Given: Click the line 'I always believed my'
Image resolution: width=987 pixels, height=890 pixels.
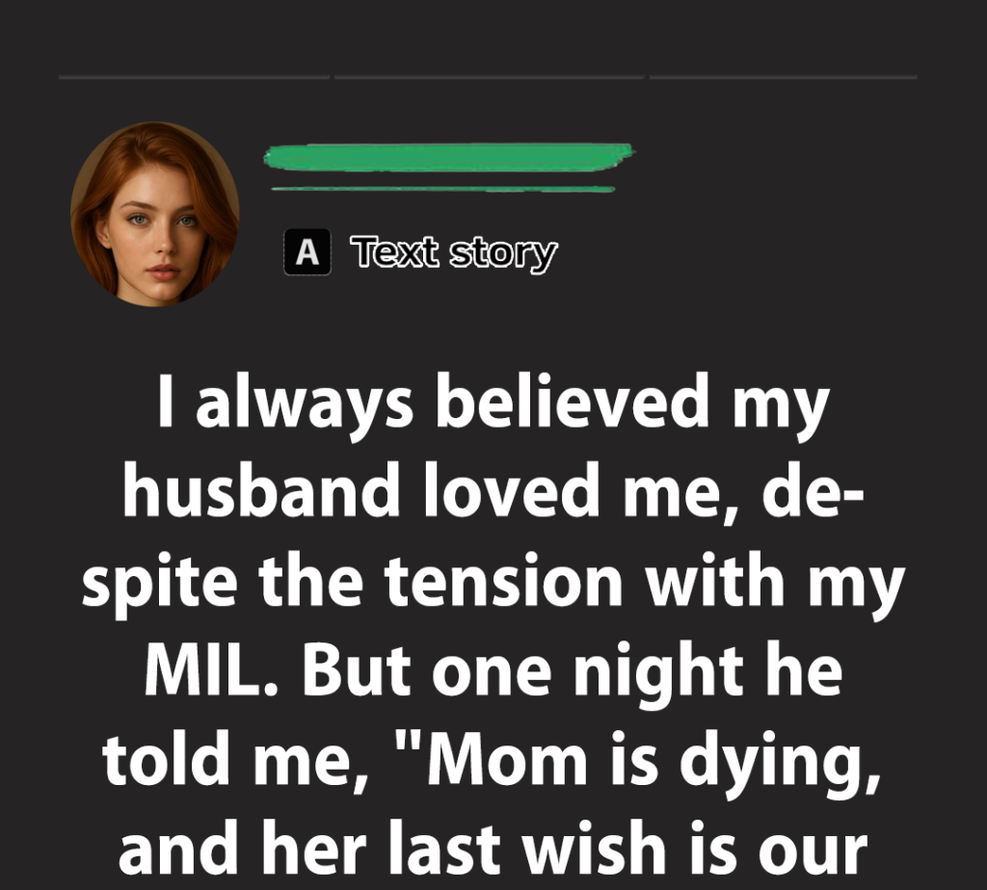Looking at the screenshot, I should point(493,405).
